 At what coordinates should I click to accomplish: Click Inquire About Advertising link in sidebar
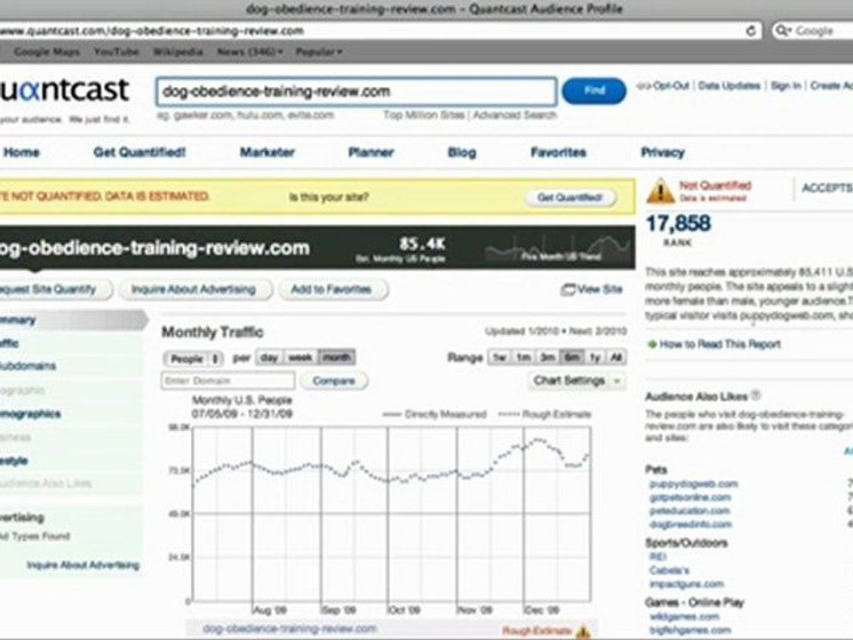[84, 565]
